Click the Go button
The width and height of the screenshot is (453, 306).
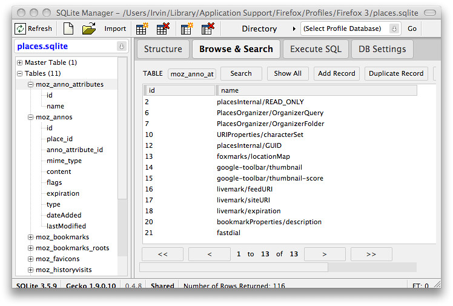(412, 28)
